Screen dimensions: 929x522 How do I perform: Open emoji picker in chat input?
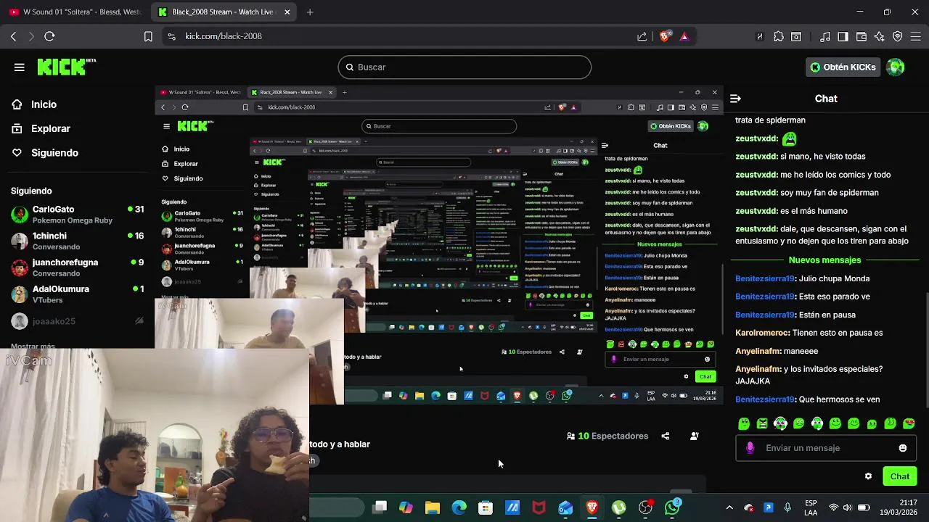(903, 448)
